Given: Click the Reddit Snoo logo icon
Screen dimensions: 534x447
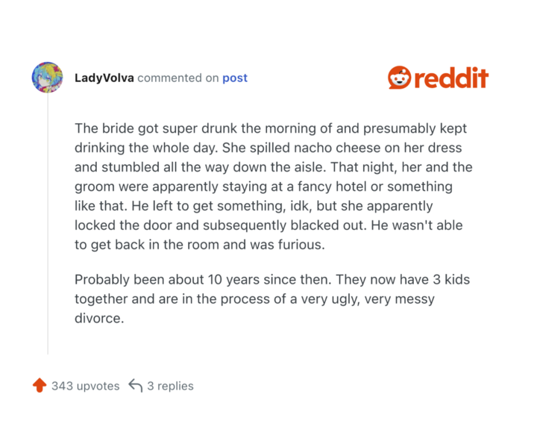Looking at the screenshot, I should pos(399,78).
